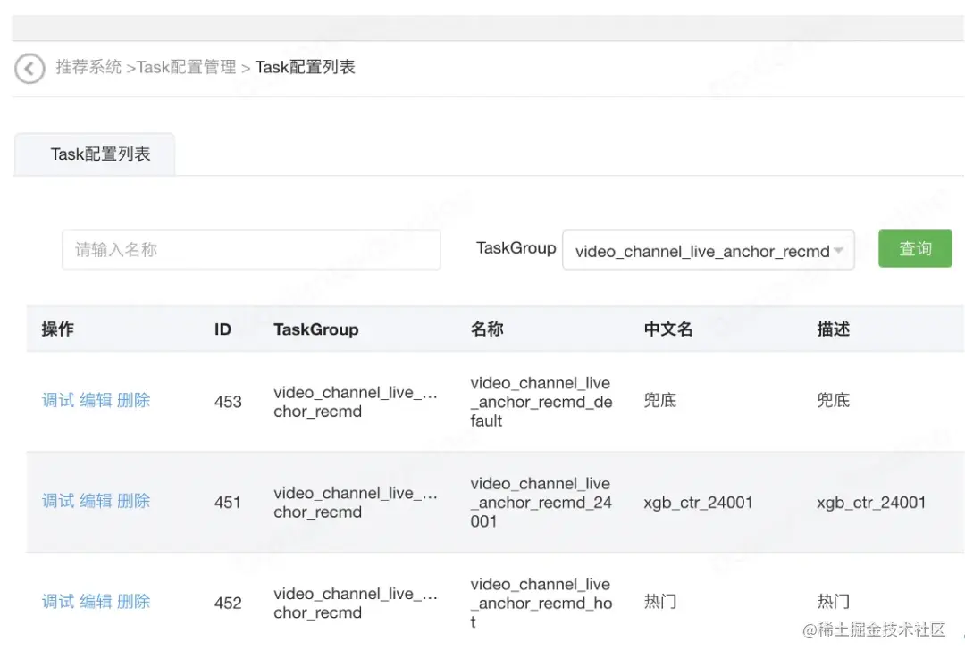Open the TaskGroup dropdown
Viewport: 965px width, 658px height.
click(709, 250)
